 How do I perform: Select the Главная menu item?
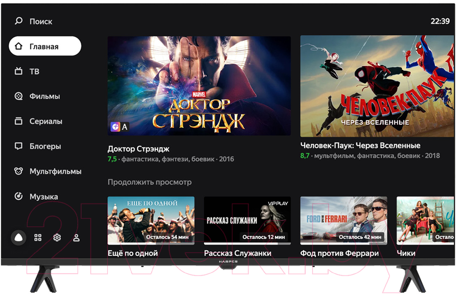pyautogui.click(x=45, y=46)
